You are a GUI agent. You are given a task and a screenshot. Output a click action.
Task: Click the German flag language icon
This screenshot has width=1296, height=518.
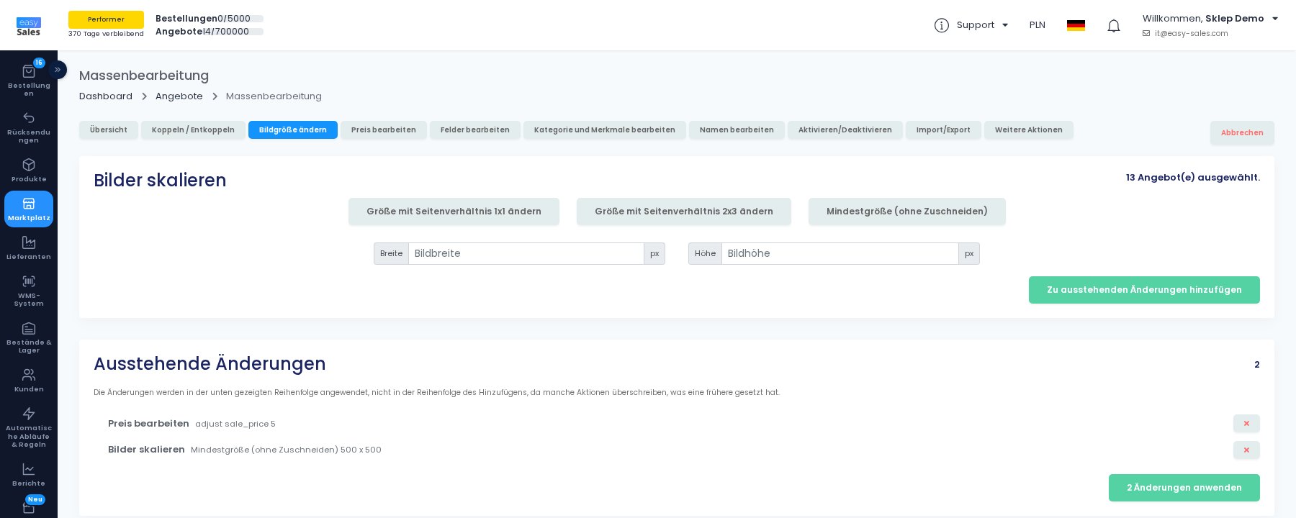1076,25
